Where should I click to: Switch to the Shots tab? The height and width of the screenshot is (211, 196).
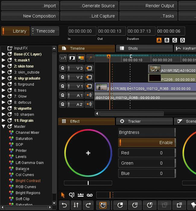[144, 49]
